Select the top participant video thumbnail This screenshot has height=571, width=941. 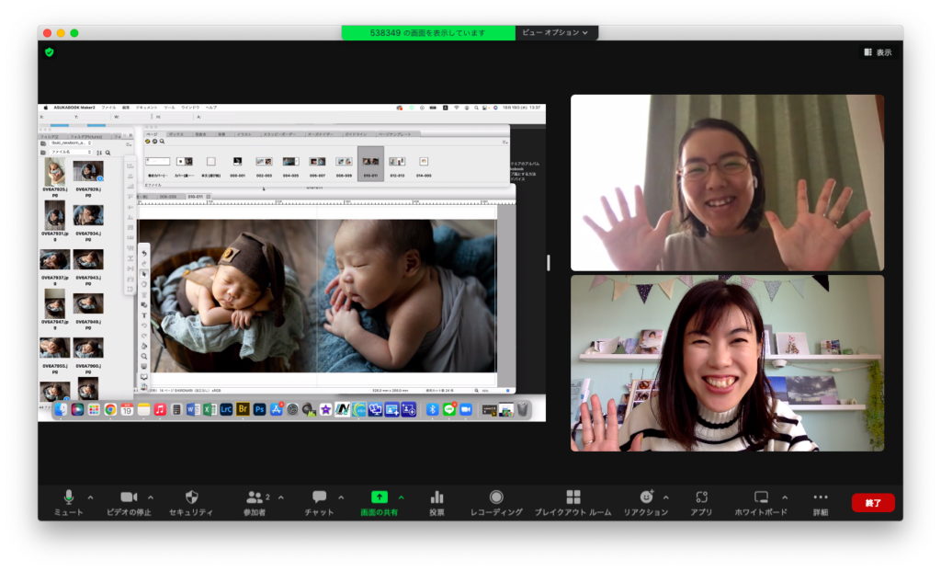(x=727, y=183)
